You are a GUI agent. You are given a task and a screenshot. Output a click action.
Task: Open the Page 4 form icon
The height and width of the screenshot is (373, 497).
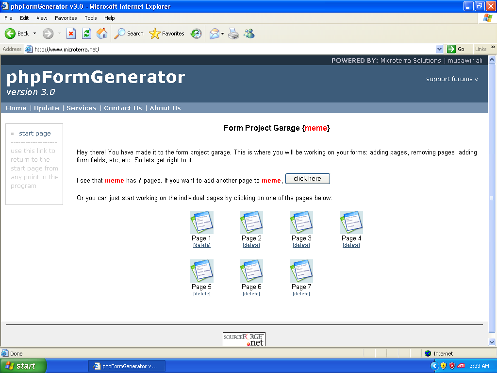pyautogui.click(x=351, y=222)
